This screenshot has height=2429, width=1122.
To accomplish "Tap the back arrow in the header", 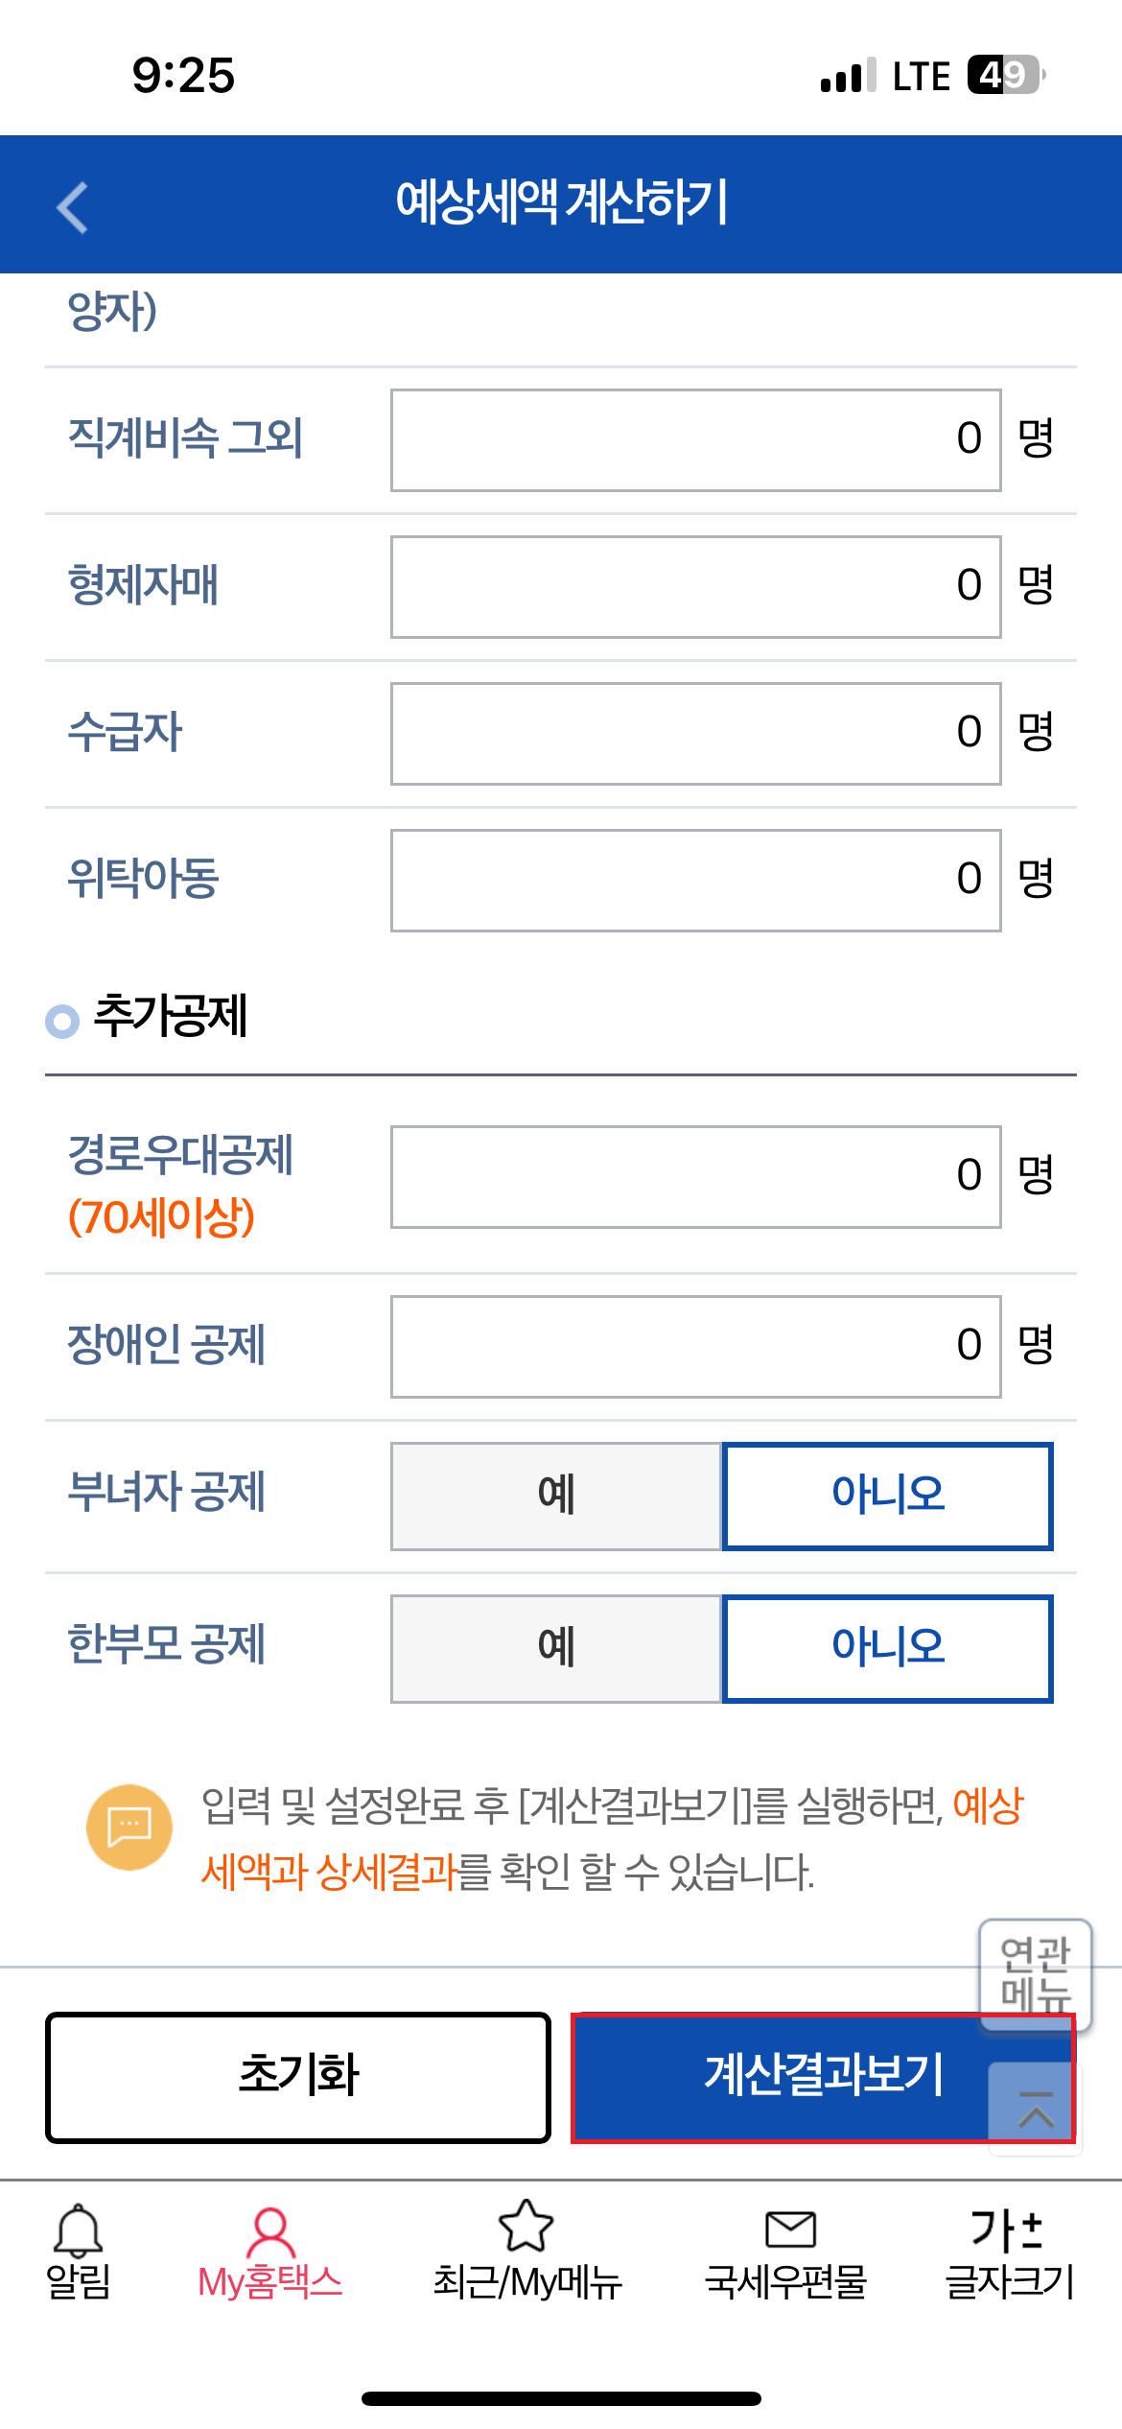I will [x=73, y=204].
